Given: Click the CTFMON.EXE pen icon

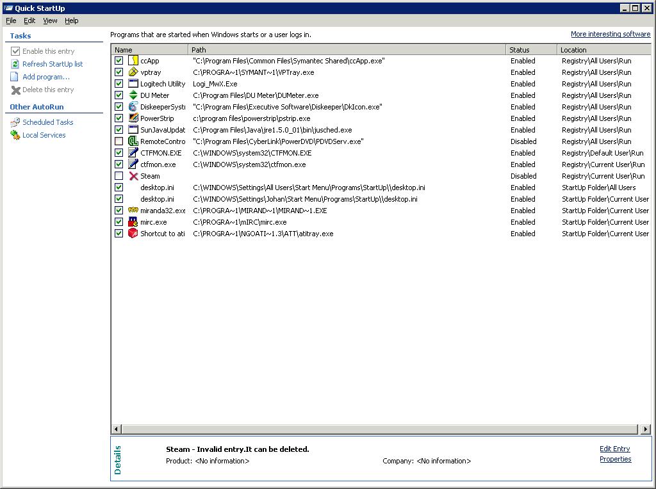Looking at the screenshot, I should click(133, 152).
